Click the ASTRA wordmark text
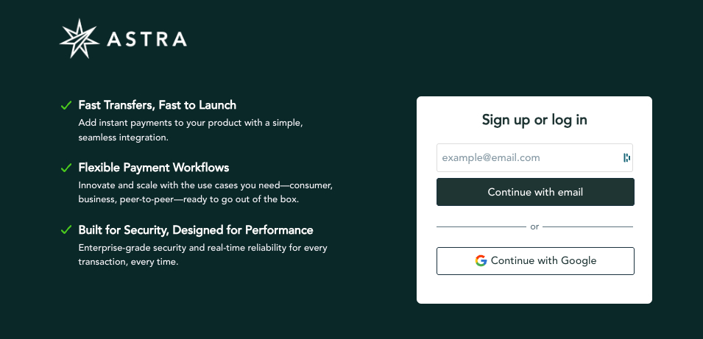The height and width of the screenshot is (339, 703). 146,40
